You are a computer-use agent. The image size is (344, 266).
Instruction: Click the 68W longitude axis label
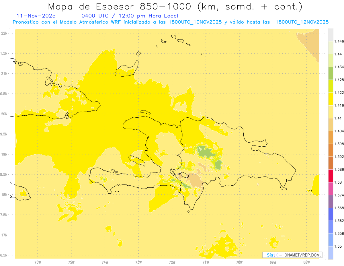[x=306, y=262]
